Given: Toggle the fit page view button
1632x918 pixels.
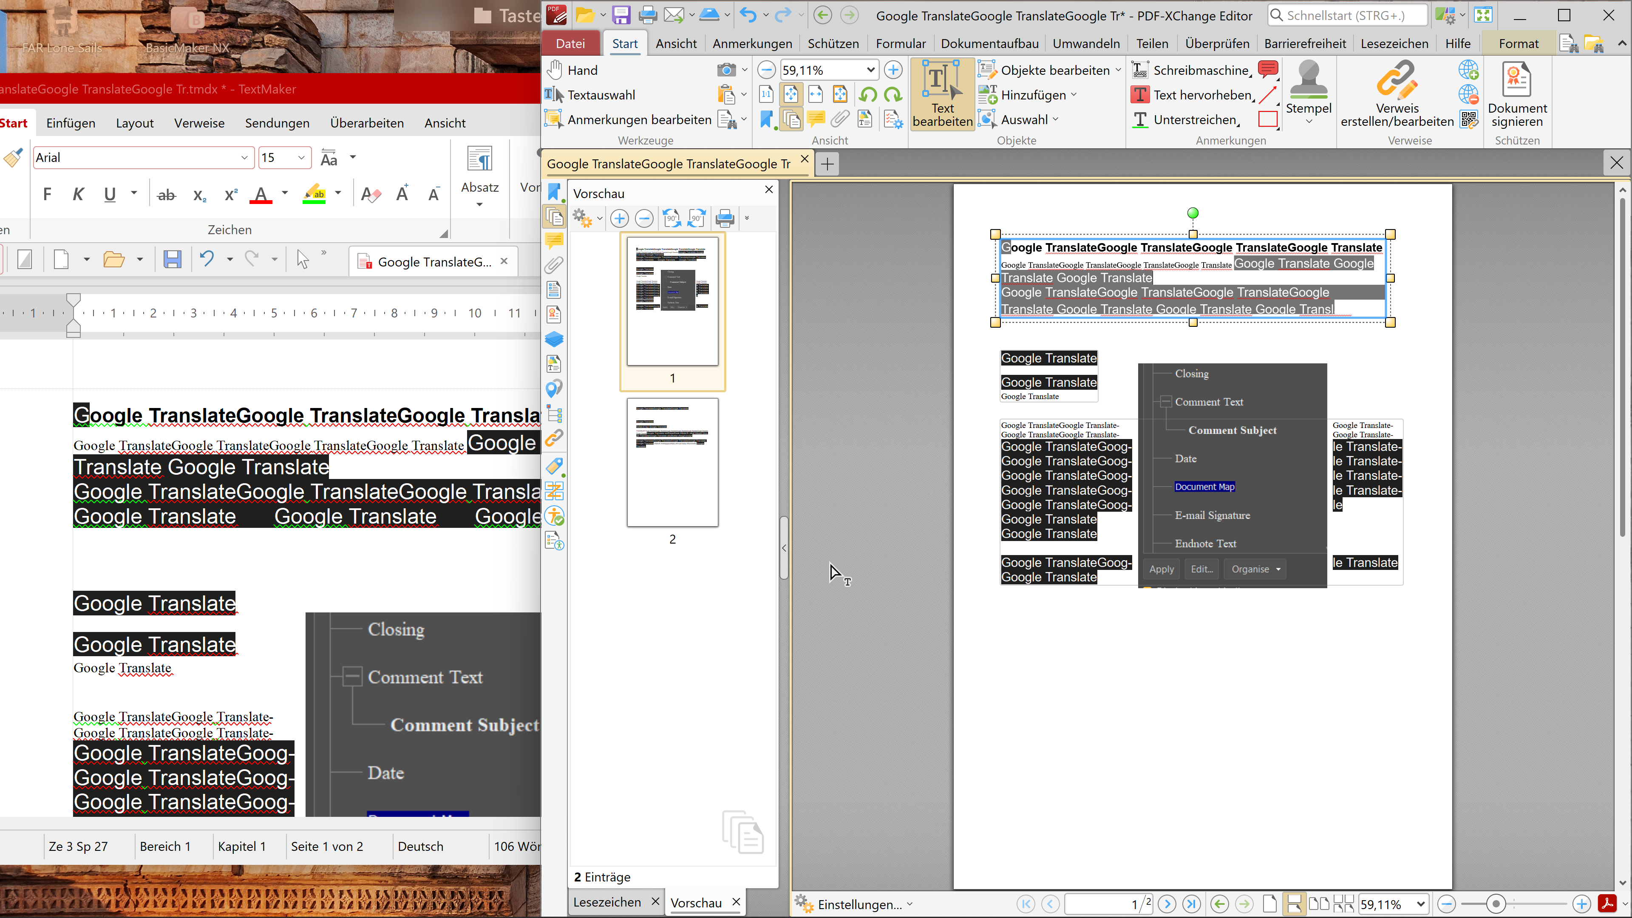Looking at the screenshot, I should pos(790,95).
